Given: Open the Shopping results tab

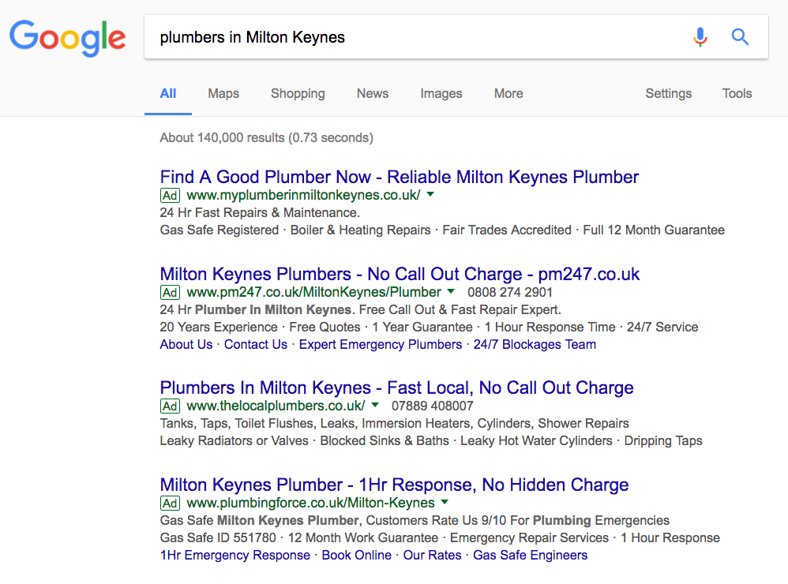Looking at the screenshot, I should (x=298, y=93).
